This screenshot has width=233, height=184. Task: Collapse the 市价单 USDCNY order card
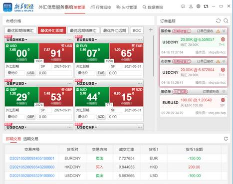click(x=224, y=61)
